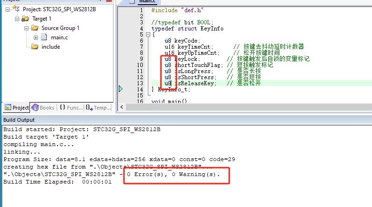
Task: Click the project icon beside STC32G_SPI_WS2812B
Action: pos(16,9)
